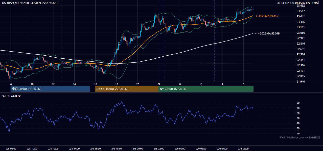Click price axis value 92.816
The image size is (323, 151).
point(300,44)
